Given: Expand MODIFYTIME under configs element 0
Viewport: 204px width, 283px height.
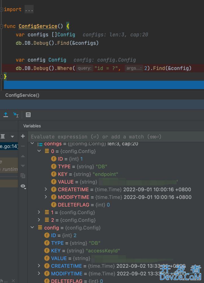Looking at the screenshot, I should coord(46,197).
